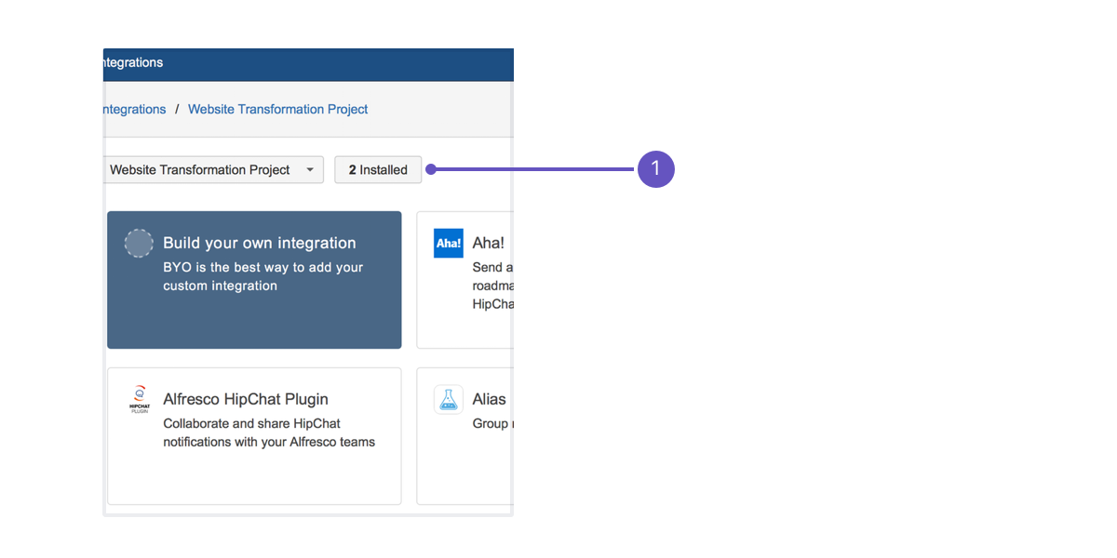Click 'BYO is the best way' description

coord(263,276)
